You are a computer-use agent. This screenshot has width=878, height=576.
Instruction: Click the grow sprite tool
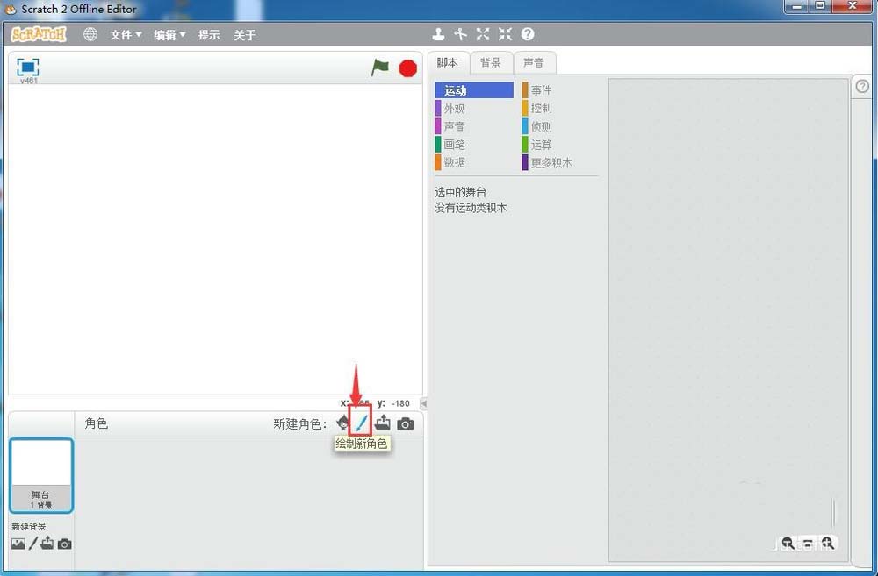483,34
